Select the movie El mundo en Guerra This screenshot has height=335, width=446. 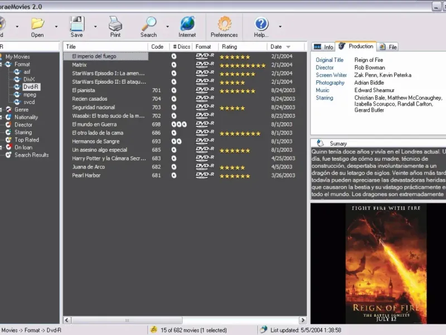tap(94, 125)
